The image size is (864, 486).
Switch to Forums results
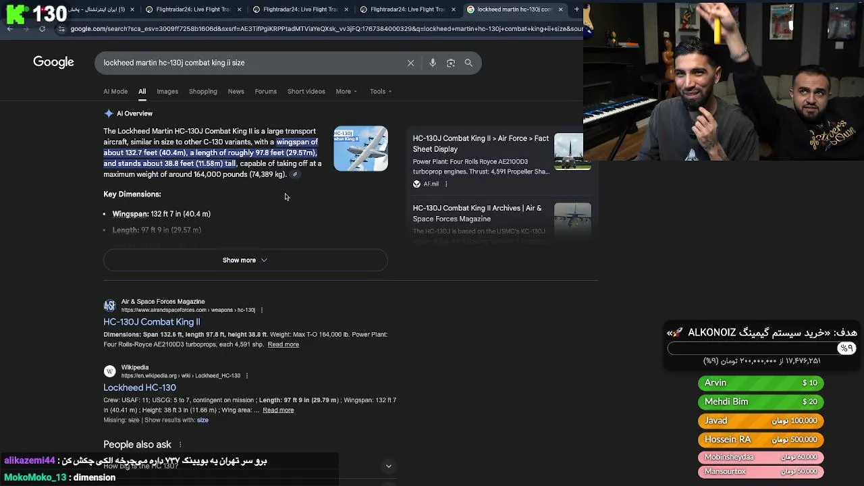click(x=265, y=91)
